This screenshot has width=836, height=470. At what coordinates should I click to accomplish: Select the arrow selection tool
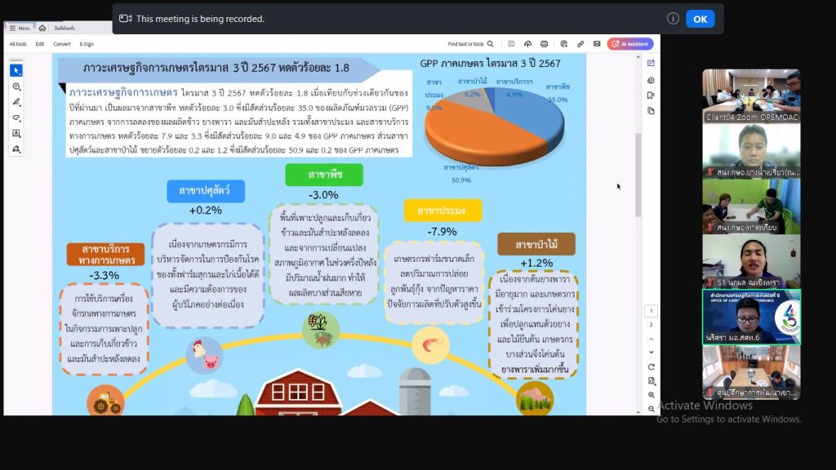(16, 71)
